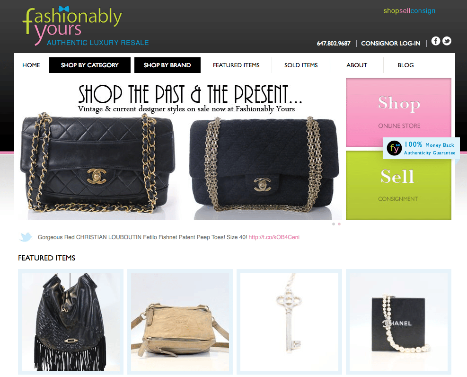Open the Twitter icon in header
Screen dimensions: 467x377
(447, 41)
